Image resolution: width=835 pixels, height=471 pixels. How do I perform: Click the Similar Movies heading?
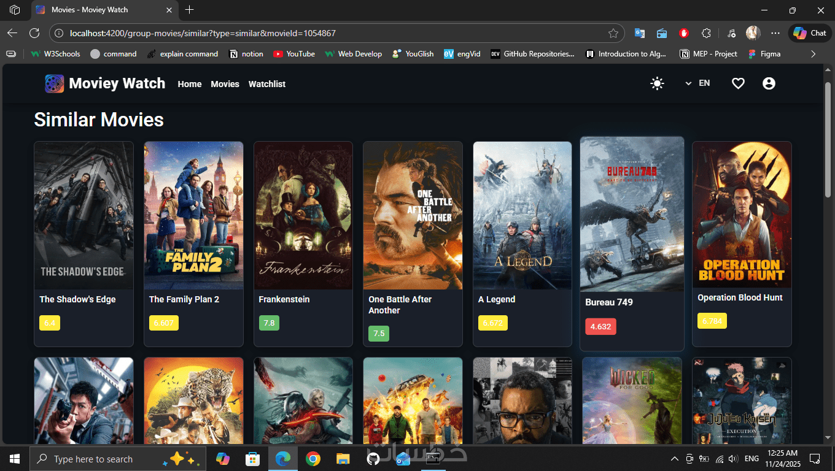click(x=99, y=120)
